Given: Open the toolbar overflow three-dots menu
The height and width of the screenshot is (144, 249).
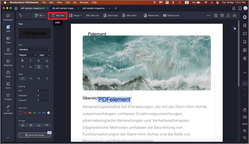Looking at the screenshot, I should coord(208,15).
